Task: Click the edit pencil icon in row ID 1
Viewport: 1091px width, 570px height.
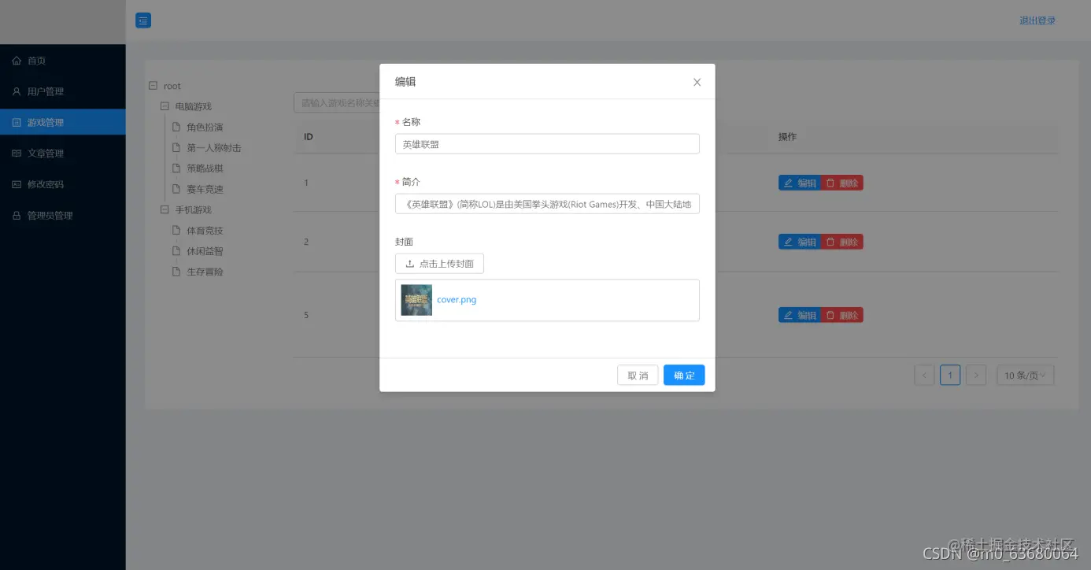Action: [790, 182]
